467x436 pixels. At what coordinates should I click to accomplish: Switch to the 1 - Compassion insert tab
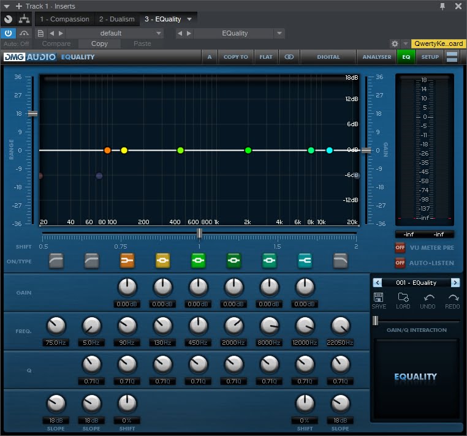64,19
